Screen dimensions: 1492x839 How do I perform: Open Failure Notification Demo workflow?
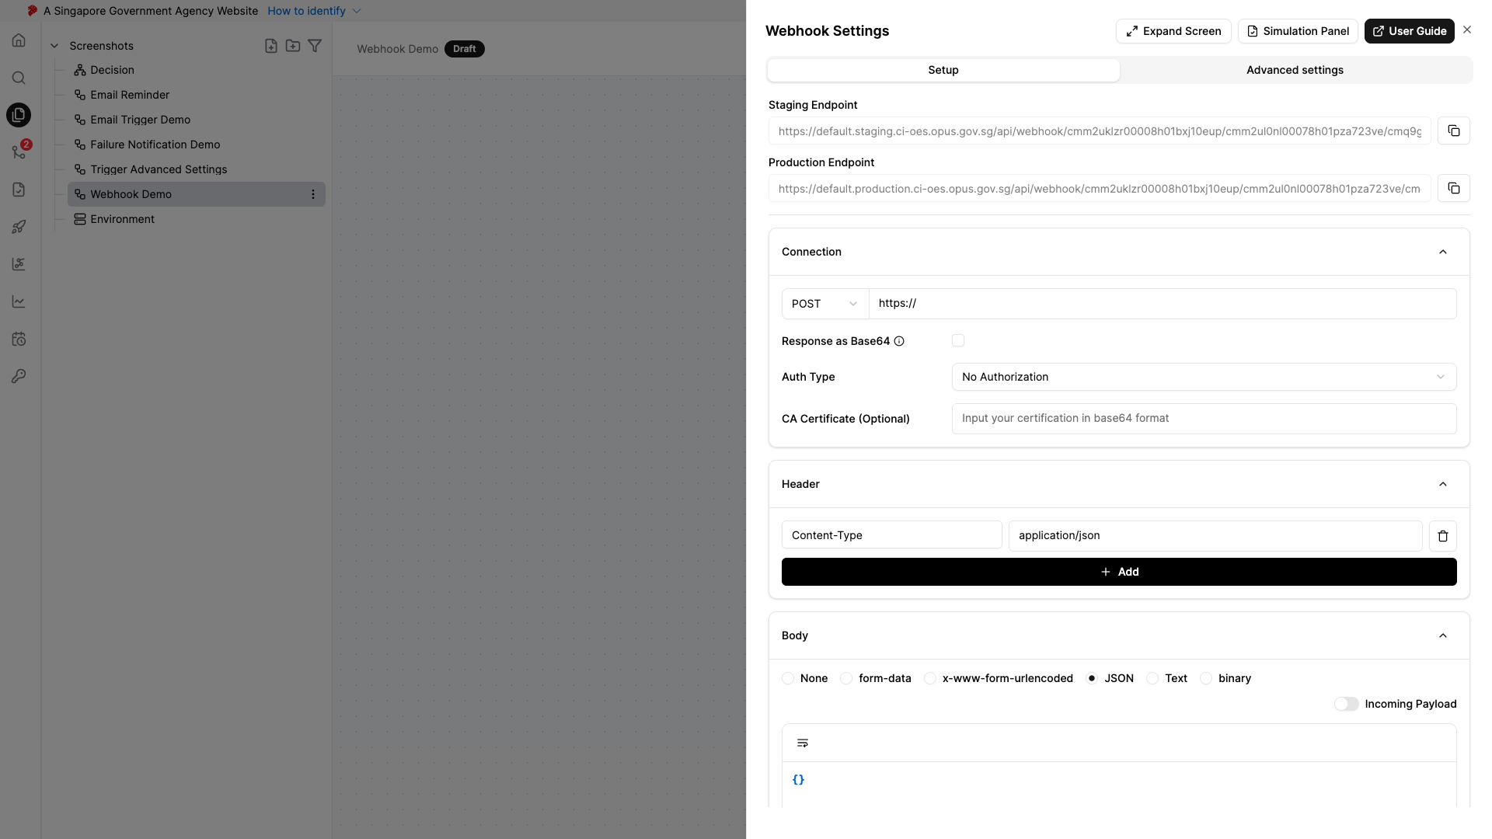(x=155, y=144)
